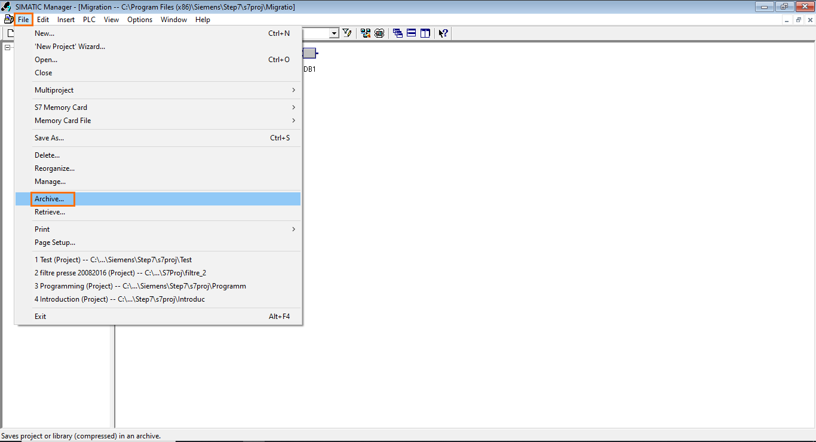Select the cascade windows toolbar icon
This screenshot has width=816, height=442.
(397, 33)
